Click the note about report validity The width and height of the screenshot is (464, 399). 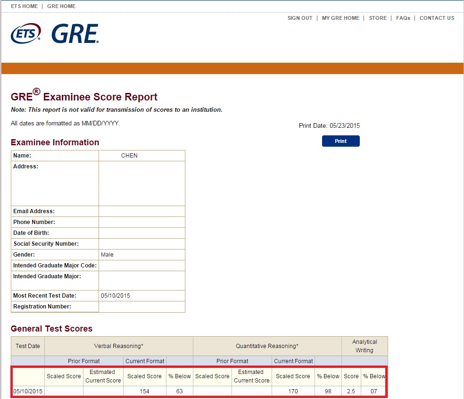tap(116, 109)
